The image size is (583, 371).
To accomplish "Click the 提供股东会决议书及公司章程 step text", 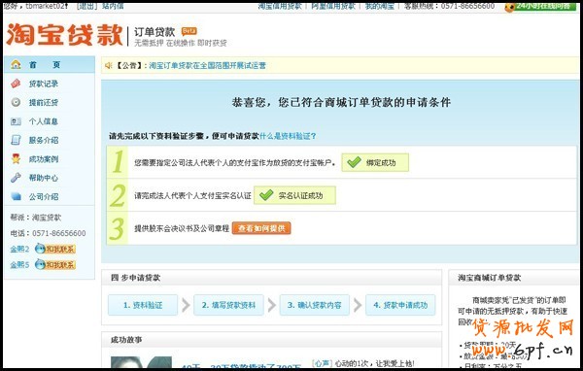I will [182, 228].
